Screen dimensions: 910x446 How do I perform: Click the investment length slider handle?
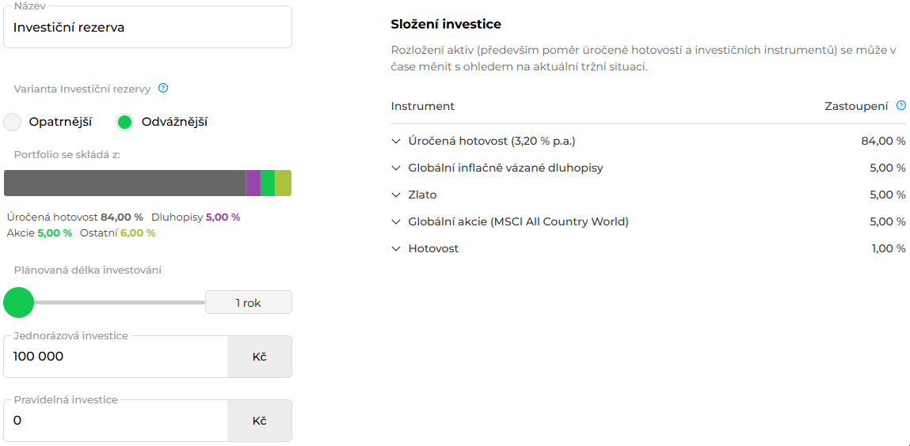coord(19,302)
